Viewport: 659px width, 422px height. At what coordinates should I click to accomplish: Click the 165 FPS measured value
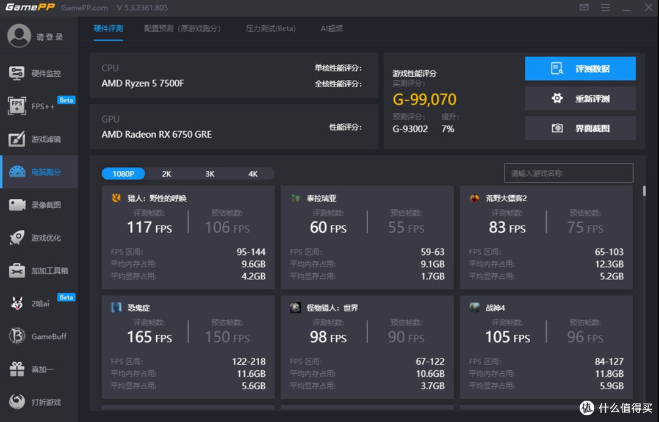[x=149, y=337]
